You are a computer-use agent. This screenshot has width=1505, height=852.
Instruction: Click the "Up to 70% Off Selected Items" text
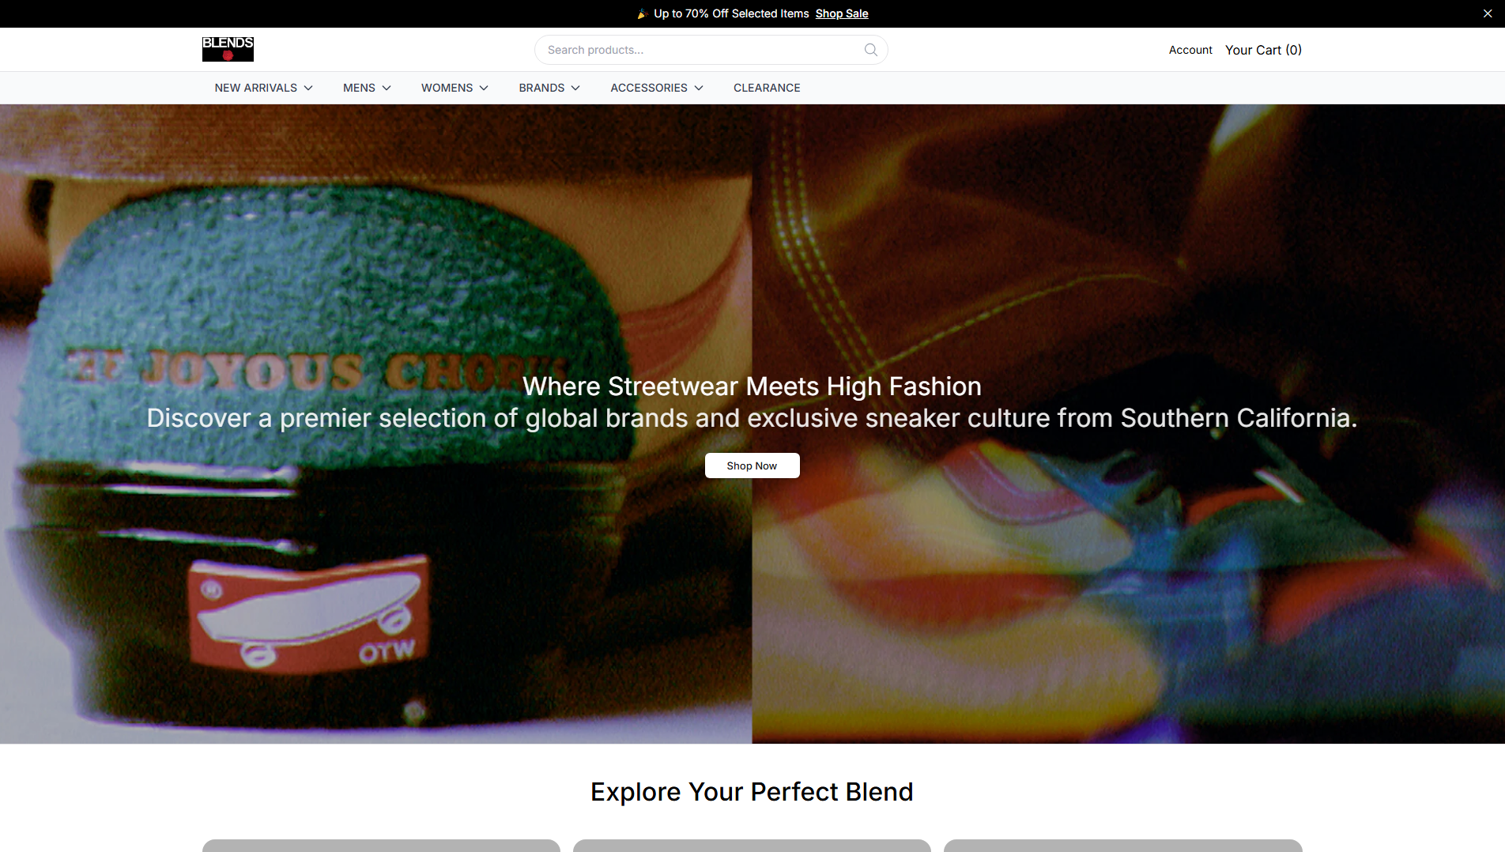point(731,13)
